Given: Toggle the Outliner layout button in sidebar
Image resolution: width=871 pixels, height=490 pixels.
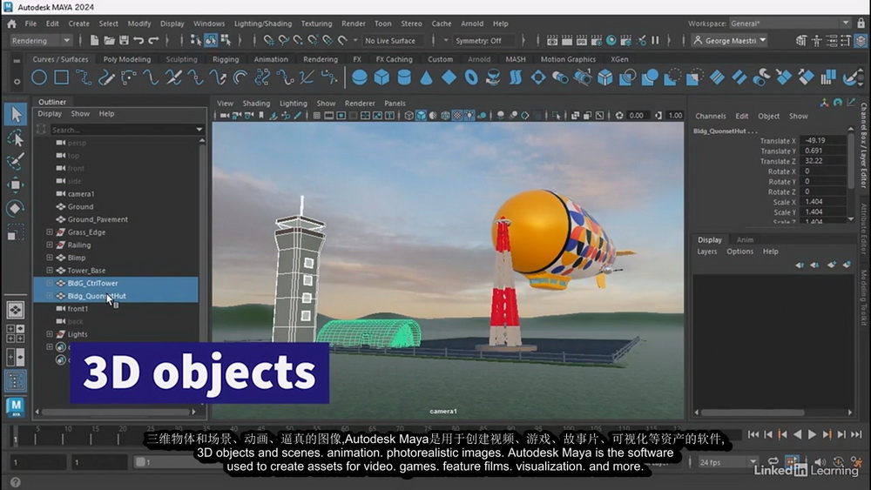Looking at the screenshot, I should pyautogui.click(x=16, y=381).
